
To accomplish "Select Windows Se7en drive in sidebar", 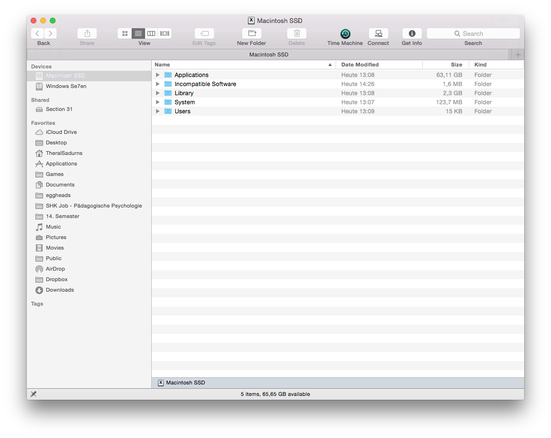I will (89, 87).
